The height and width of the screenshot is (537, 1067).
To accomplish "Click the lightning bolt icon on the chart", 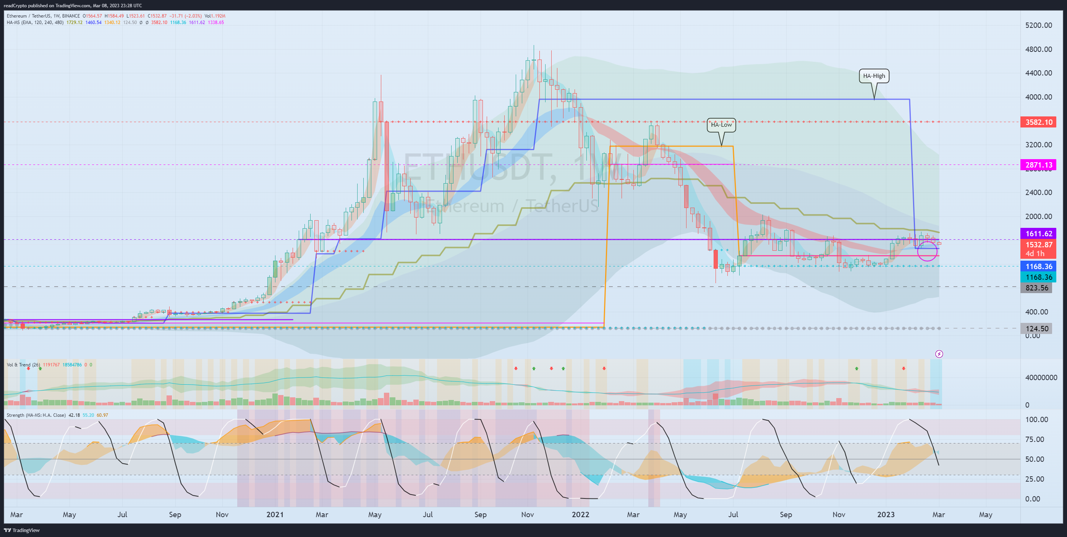I will [x=939, y=354].
